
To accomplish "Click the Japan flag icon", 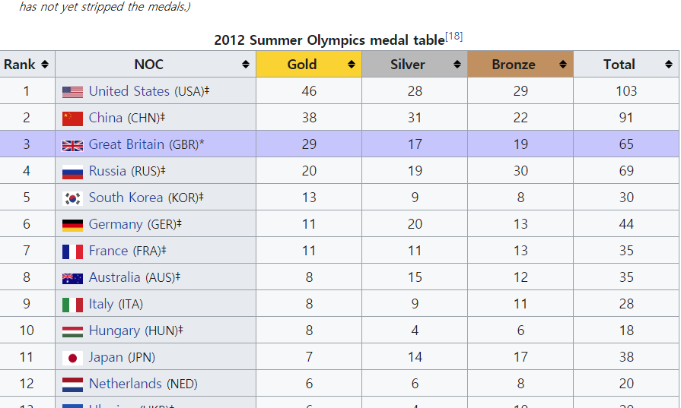I will tap(72, 358).
